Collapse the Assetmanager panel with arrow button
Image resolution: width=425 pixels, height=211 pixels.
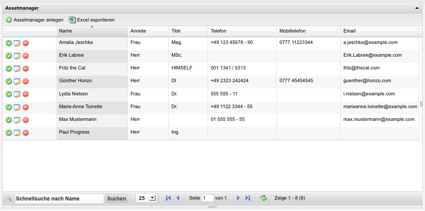[417, 8]
